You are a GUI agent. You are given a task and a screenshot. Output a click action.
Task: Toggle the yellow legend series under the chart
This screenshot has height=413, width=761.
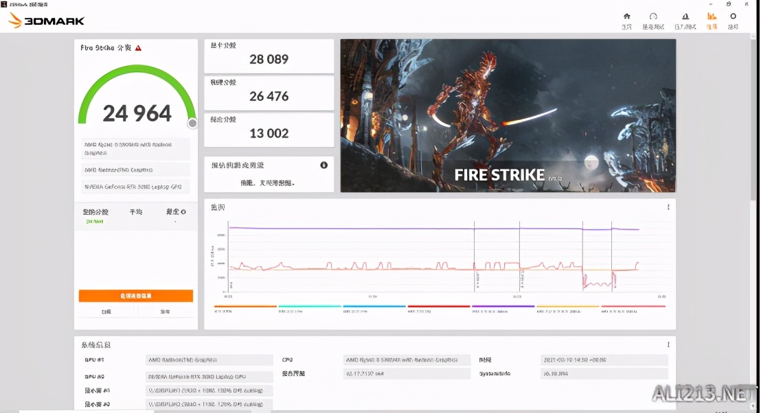point(568,308)
